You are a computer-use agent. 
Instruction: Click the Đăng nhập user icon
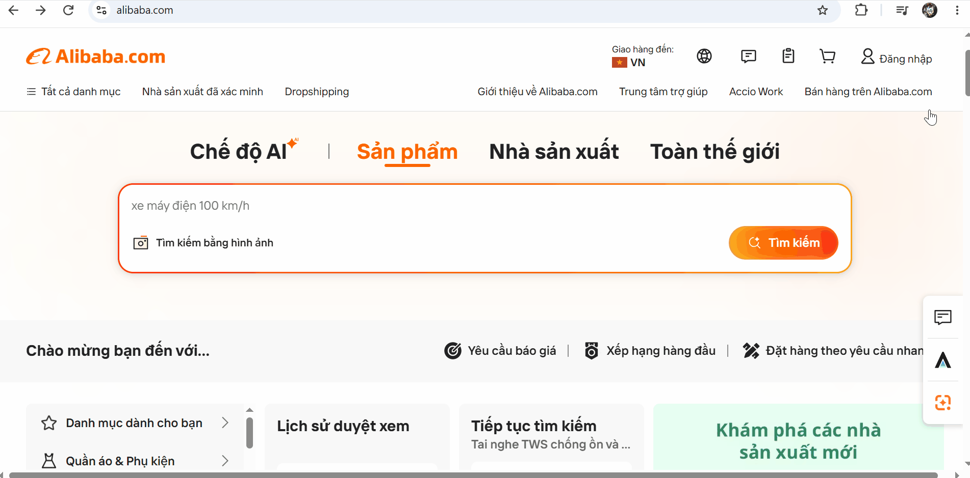867,56
